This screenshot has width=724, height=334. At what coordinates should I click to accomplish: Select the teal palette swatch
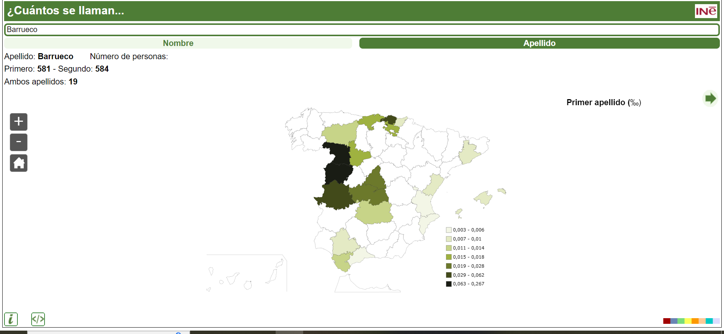(709, 321)
